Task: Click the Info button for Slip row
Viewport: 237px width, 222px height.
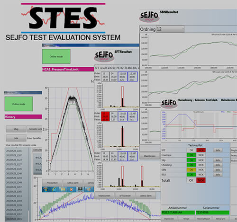Action: pos(218,160)
